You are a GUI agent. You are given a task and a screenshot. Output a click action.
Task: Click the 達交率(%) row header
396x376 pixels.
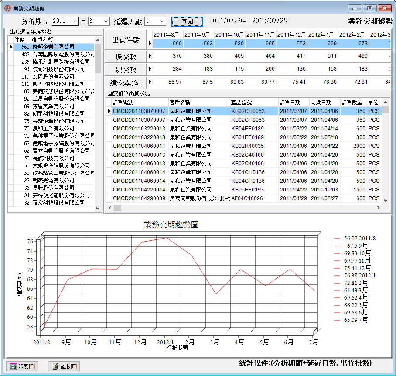click(126, 83)
